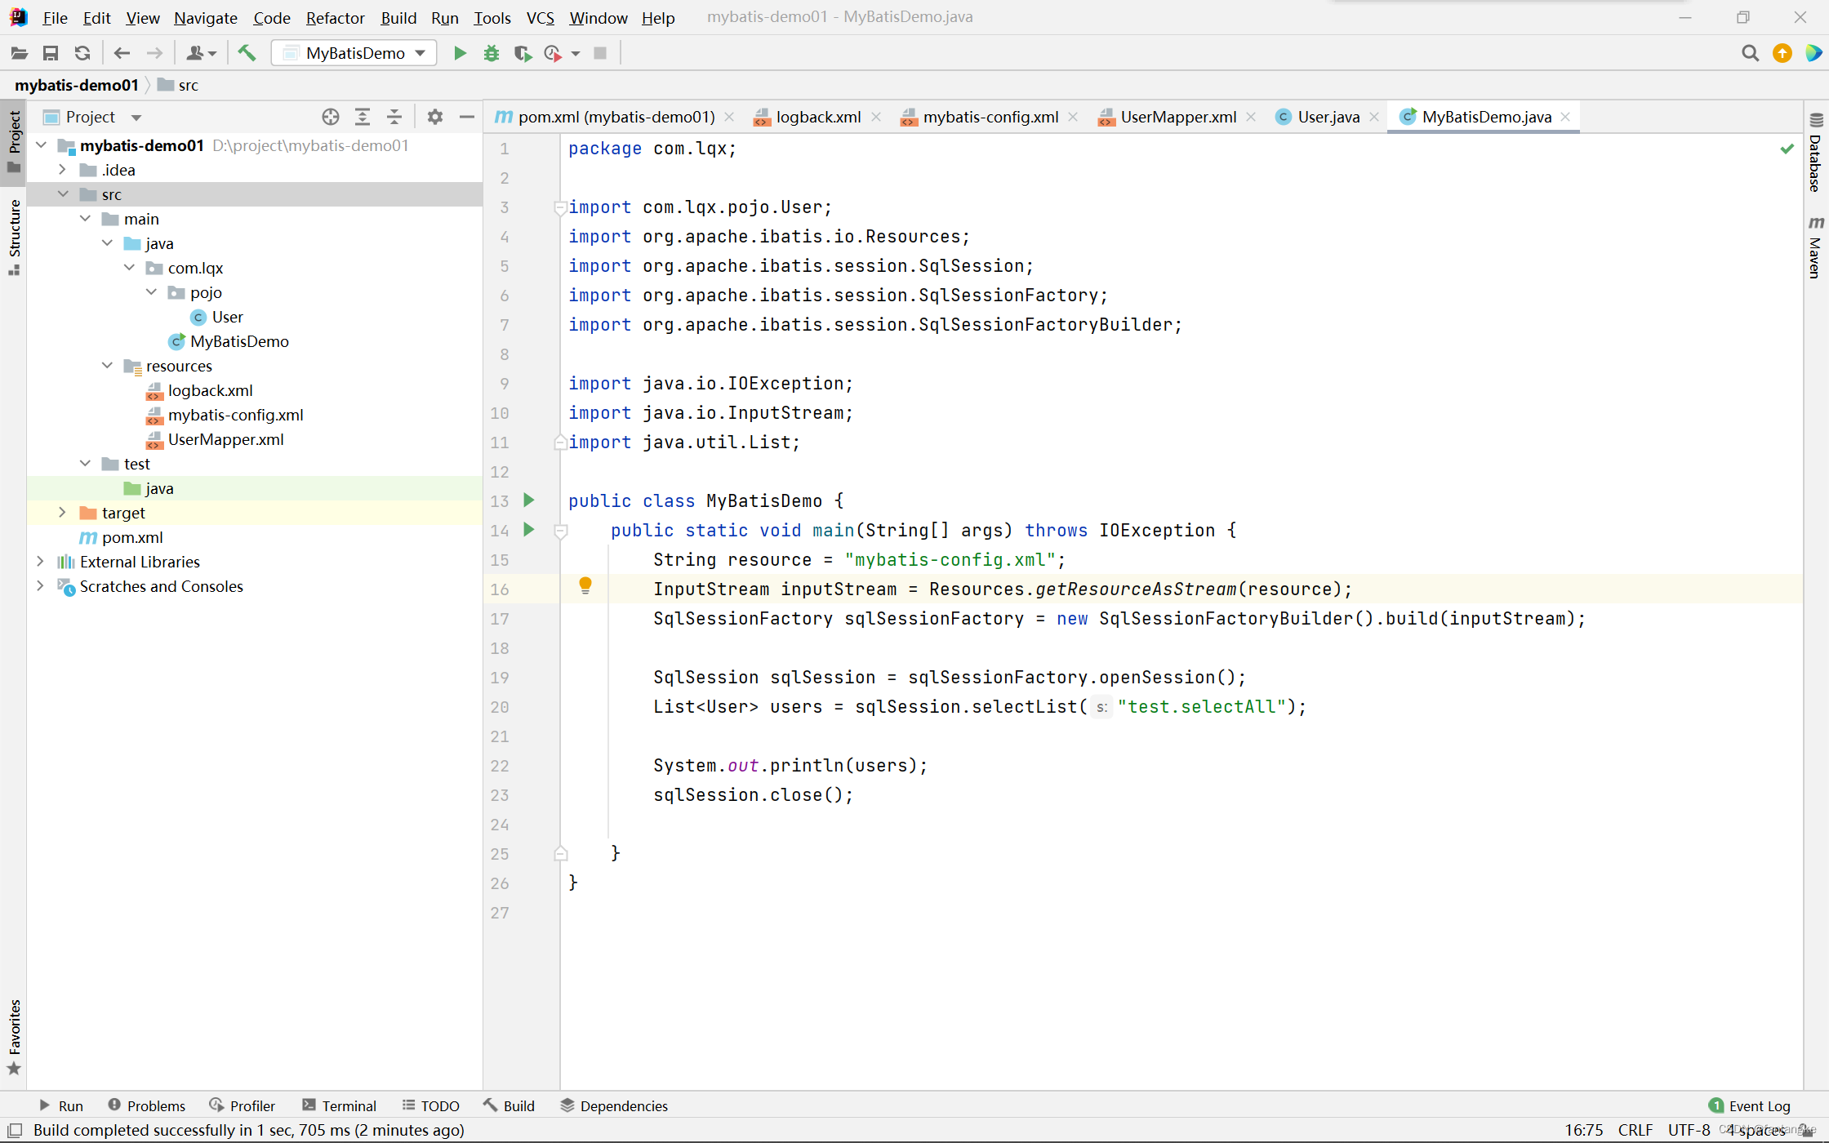Collapse all in Project panel
Viewport: 1829px width, 1143px height.
pyautogui.click(x=394, y=117)
